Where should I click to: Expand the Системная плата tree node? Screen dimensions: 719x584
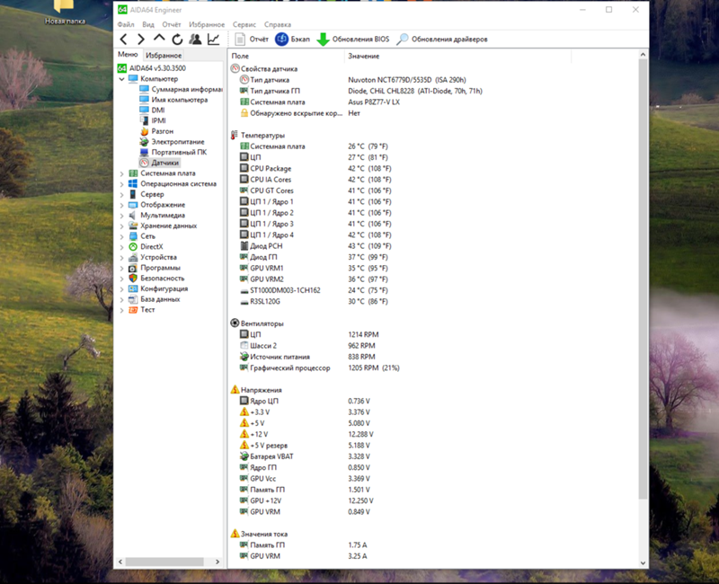pyautogui.click(x=121, y=173)
